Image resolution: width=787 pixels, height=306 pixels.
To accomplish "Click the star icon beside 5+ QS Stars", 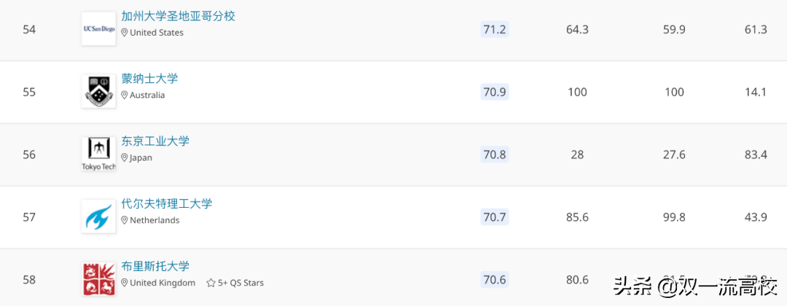I will click(x=211, y=283).
